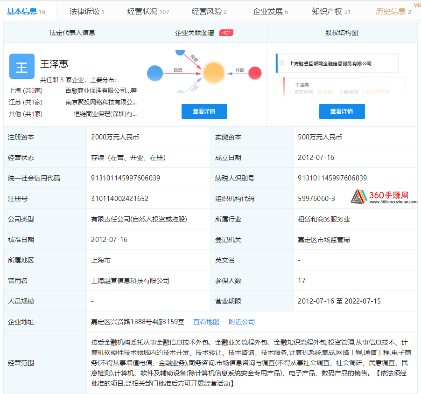Switch to the 法律诉讼 tab
The width and height of the screenshot is (421, 394).
coord(87,12)
